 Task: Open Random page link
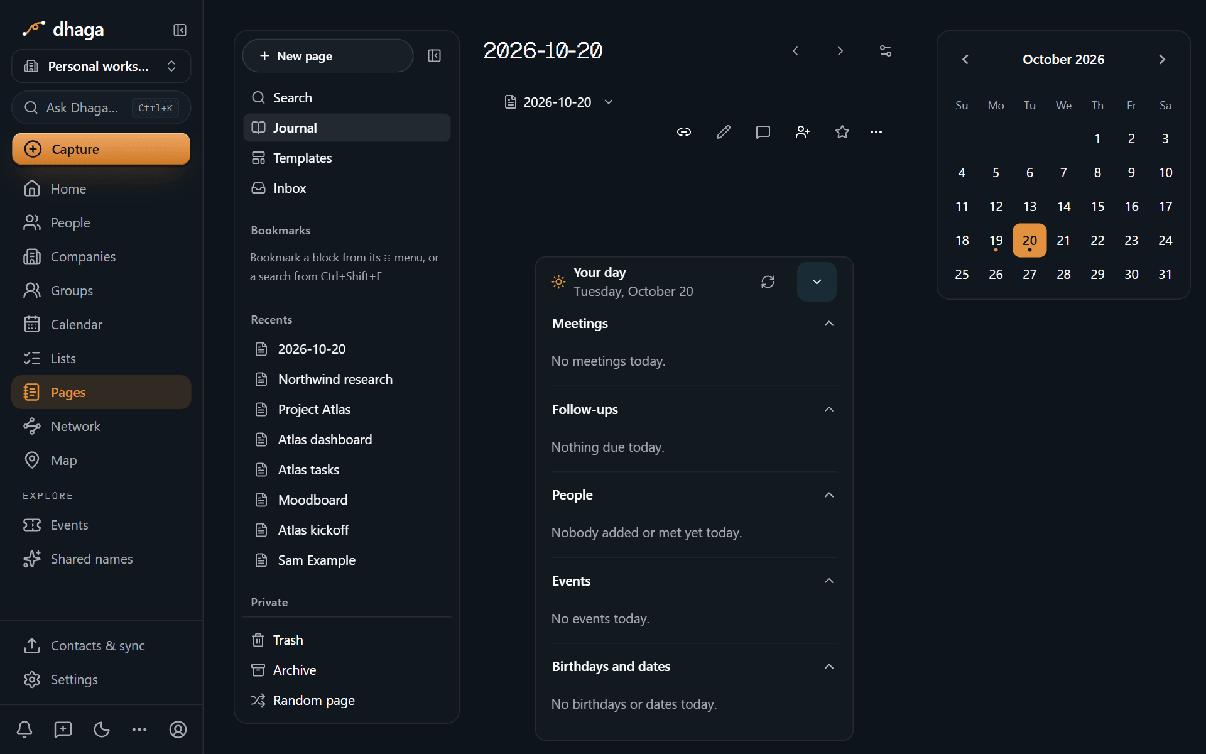347,700
